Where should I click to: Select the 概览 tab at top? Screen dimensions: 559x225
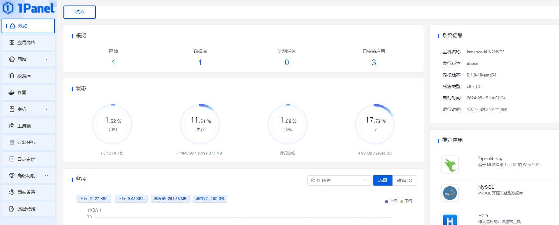[79, 12]
